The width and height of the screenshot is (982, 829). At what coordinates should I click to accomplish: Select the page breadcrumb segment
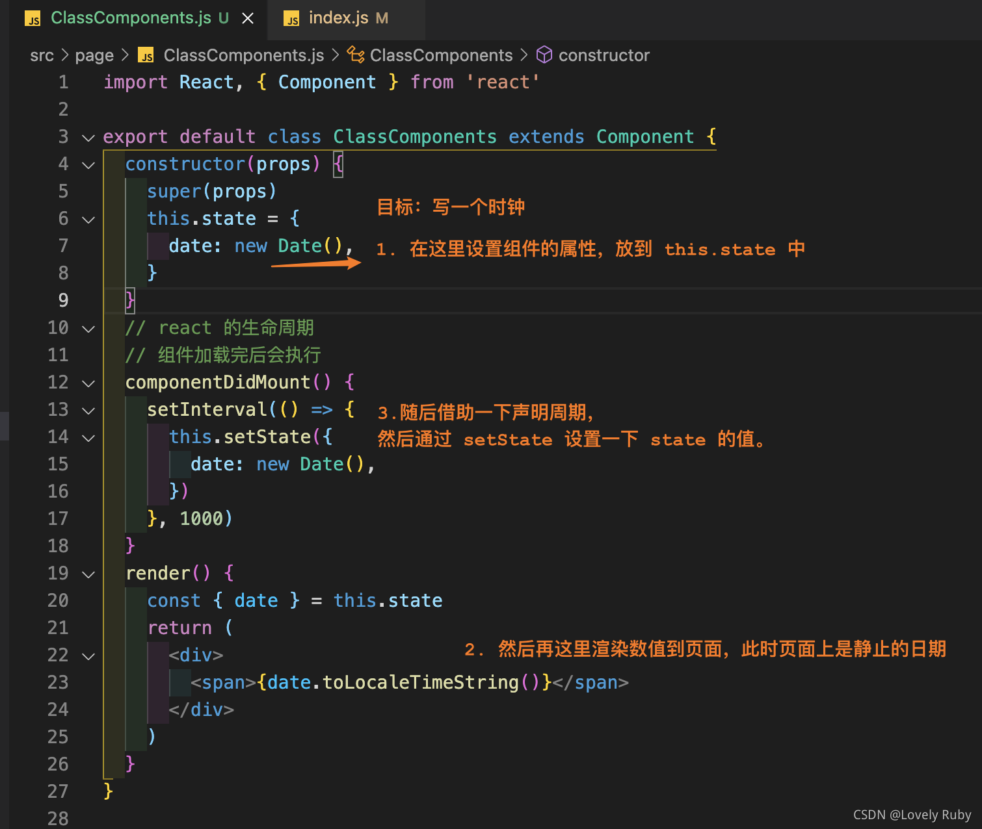(x=94, y=55)
